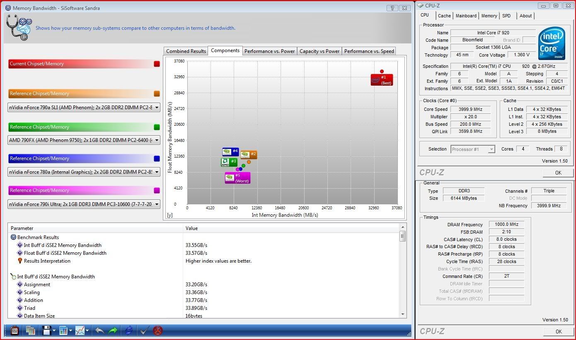Click the blue refresh arrows icon
Viewport: 576px width, 340px height.
click(x=129, y=330)
